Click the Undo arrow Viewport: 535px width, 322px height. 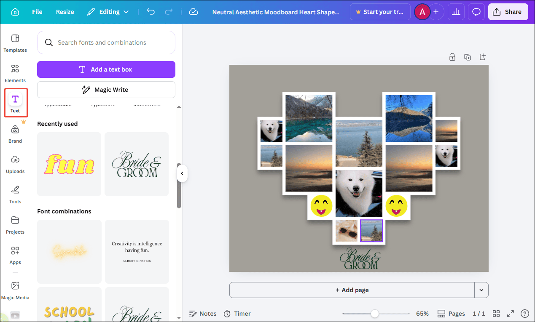pos(151,12)
